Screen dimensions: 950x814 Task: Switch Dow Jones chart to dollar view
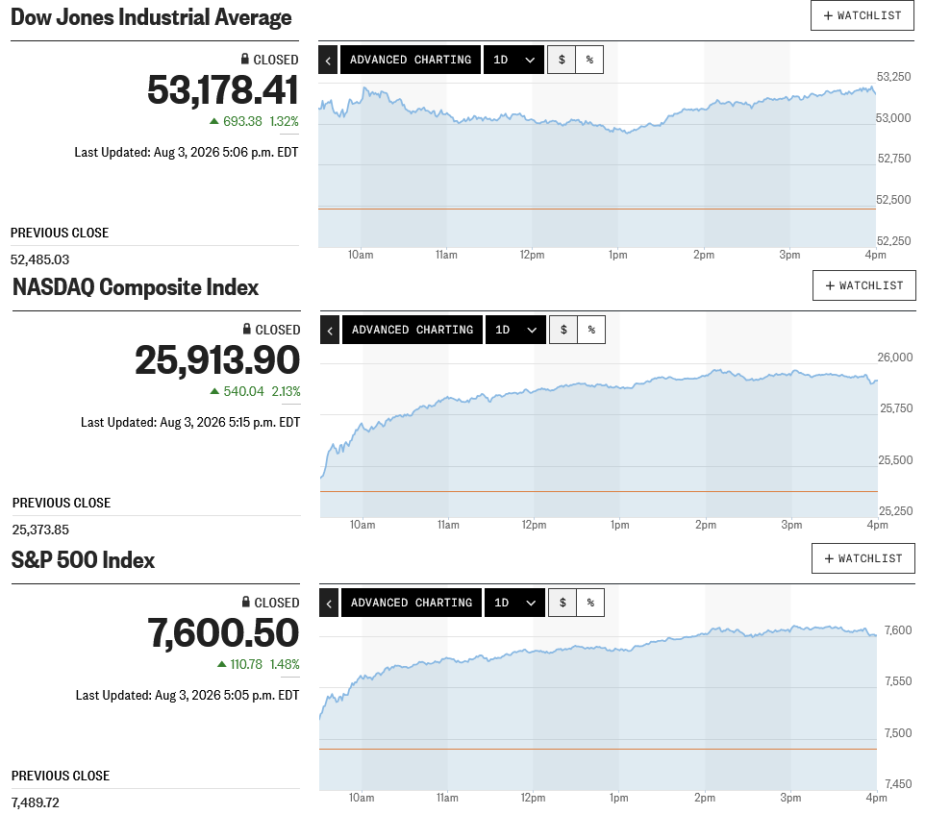click(562, 60)
